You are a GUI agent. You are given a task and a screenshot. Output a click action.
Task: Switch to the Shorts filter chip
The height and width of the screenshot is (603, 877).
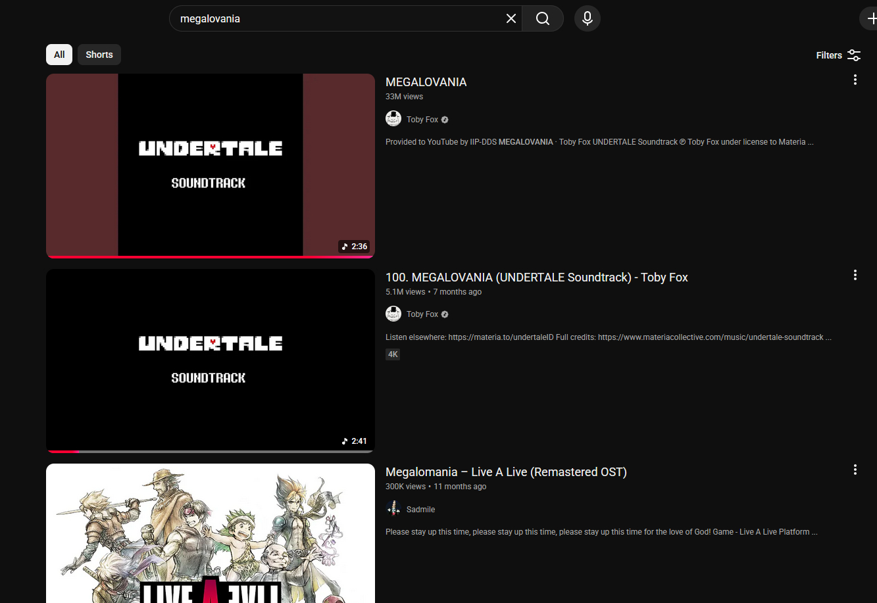pos(99,55)
